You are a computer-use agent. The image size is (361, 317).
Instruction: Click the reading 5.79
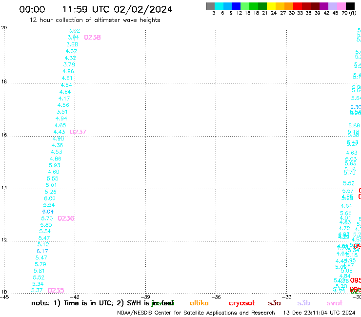tap(40, 264)
